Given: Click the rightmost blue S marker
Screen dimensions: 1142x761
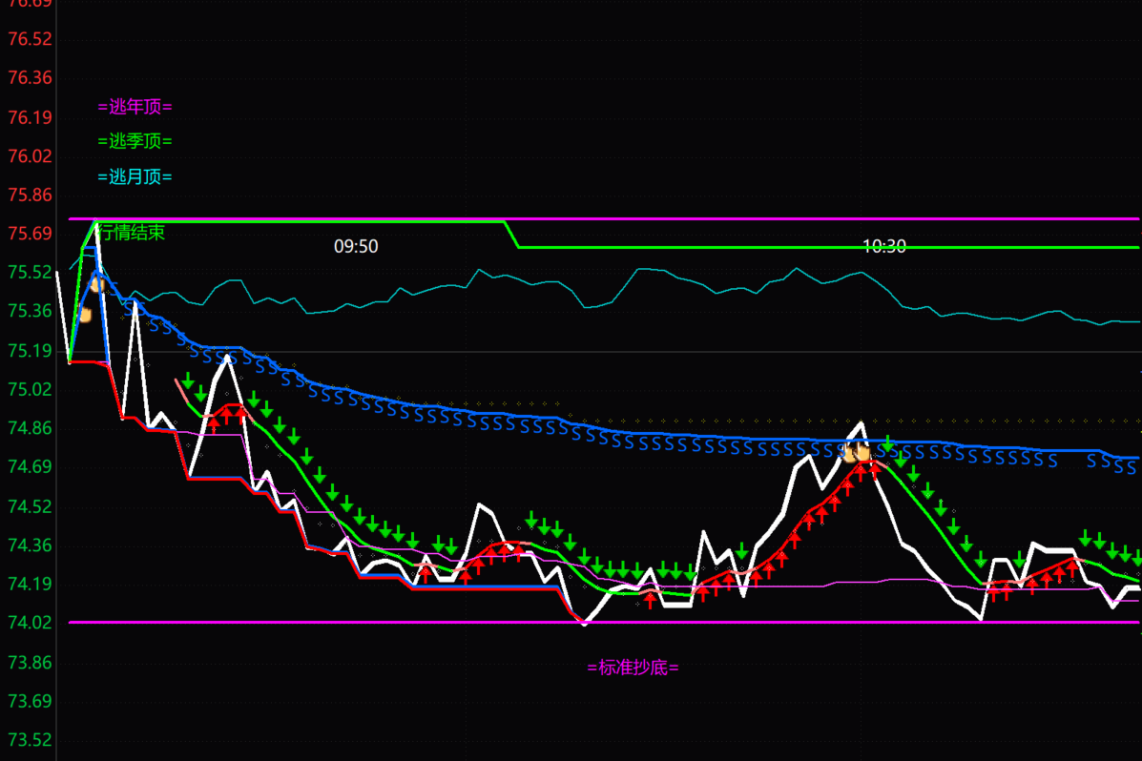Looking at the screenshot, I should pyautogui.click(x=1132, y=465).
